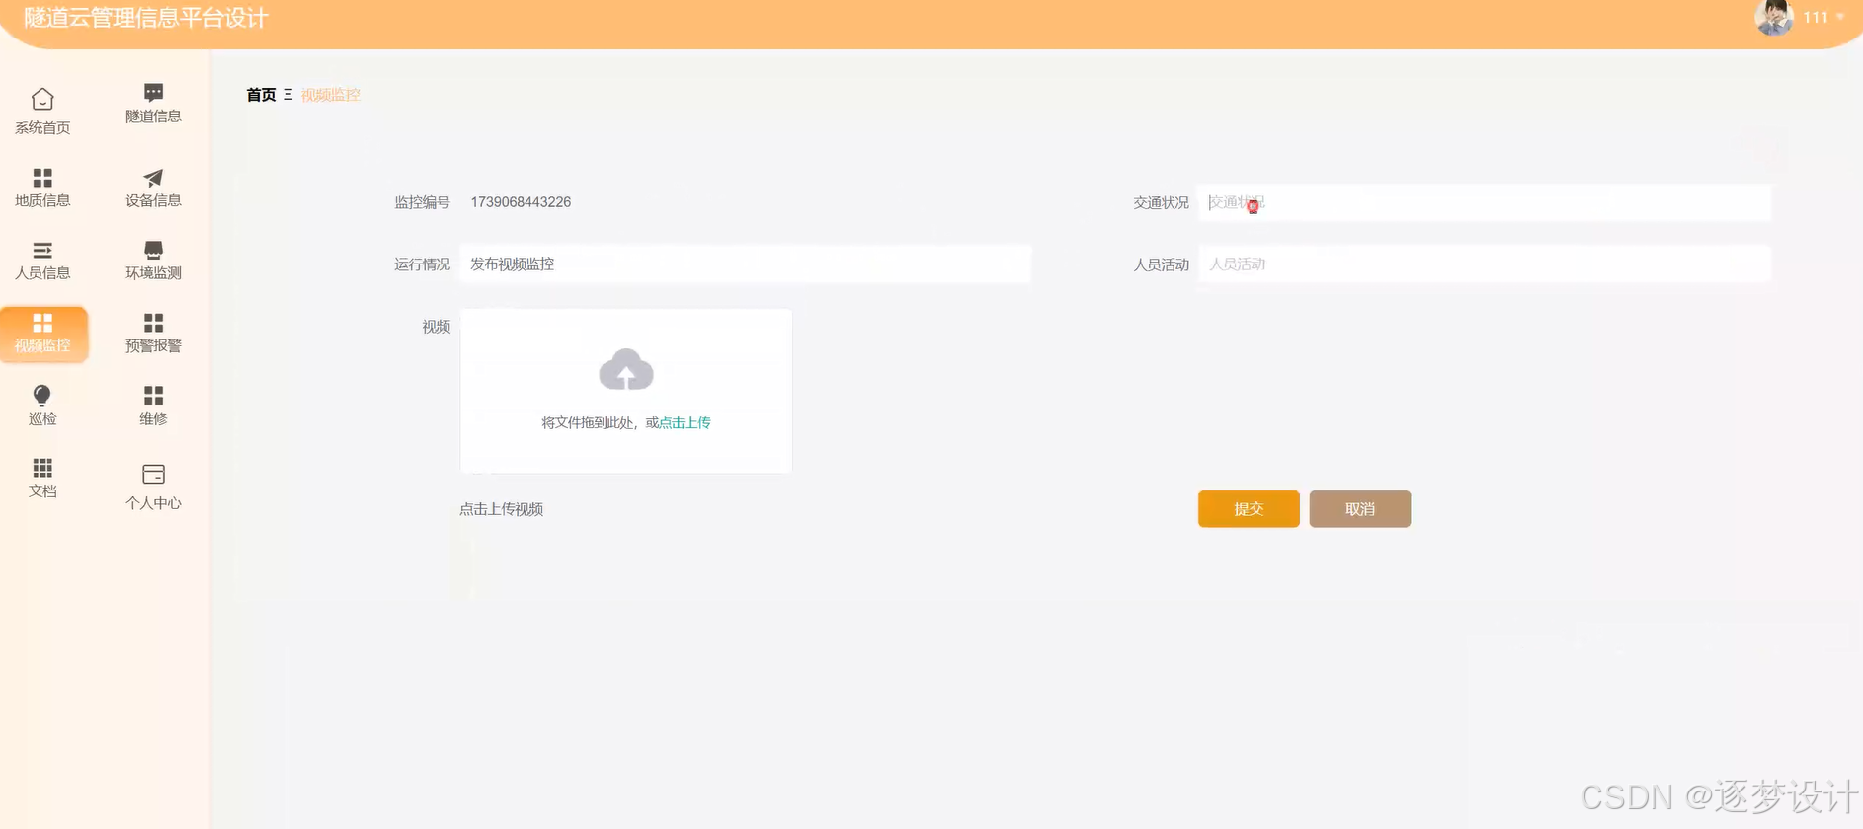Click the 预警报警 menu label
1863x829 pixels.
coord(153,346)
